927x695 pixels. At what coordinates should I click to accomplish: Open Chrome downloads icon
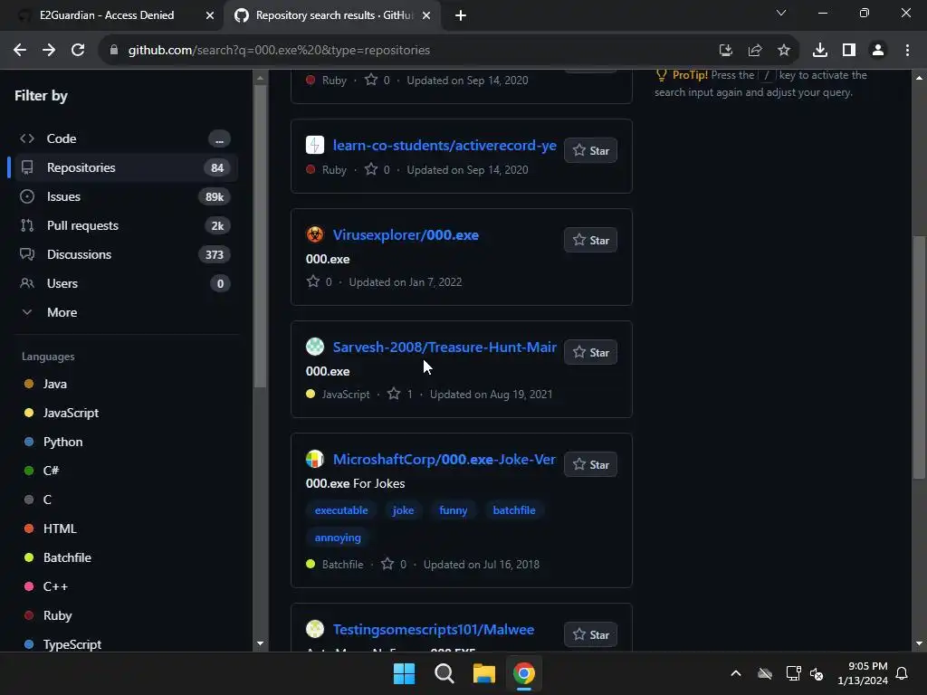(820, 51)
